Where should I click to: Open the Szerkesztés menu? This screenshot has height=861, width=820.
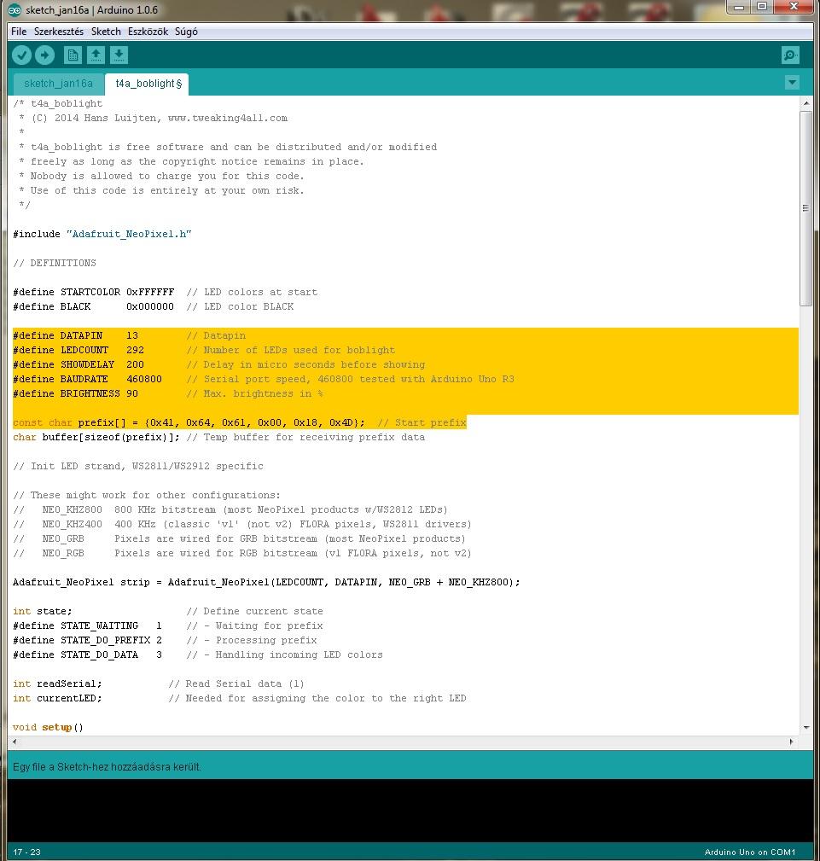[59, 32]
